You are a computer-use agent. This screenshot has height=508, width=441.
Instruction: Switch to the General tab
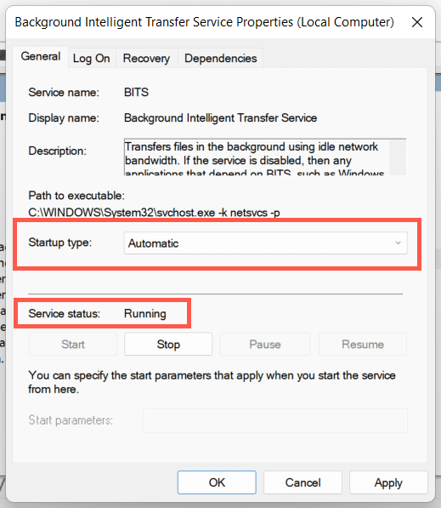click(x=41, y=56)
